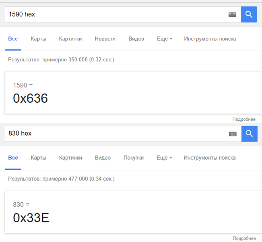Image resolution: width=262 pixels, height=242 pixels.
Task: Switch to 'Новости' tab
Action: coord(105,39)
